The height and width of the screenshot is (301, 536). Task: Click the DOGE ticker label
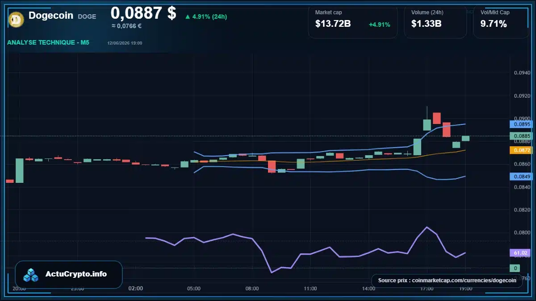[x=87, y=16]
